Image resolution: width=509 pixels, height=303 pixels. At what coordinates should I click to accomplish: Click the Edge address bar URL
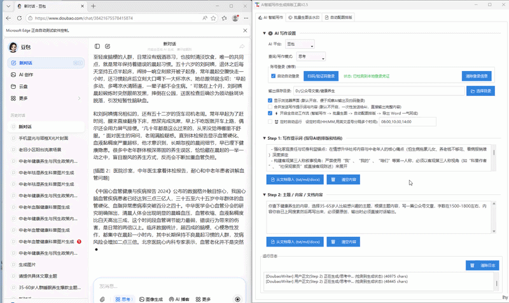[84, 18]
